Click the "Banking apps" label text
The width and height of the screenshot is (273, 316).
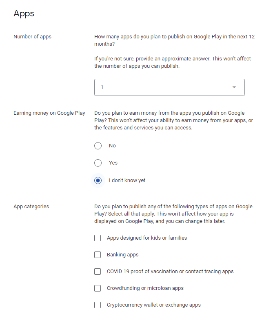(x=123, y=255)
